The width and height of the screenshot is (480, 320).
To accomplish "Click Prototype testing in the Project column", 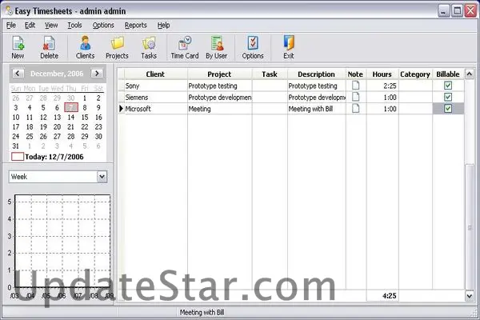I will [x=219, y=86].
